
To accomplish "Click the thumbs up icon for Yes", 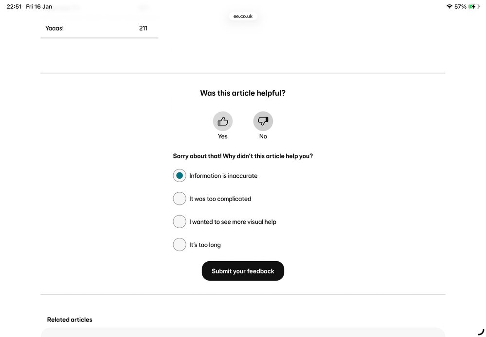I will 222,120.
